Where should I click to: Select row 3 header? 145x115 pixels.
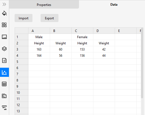(21, 49)
